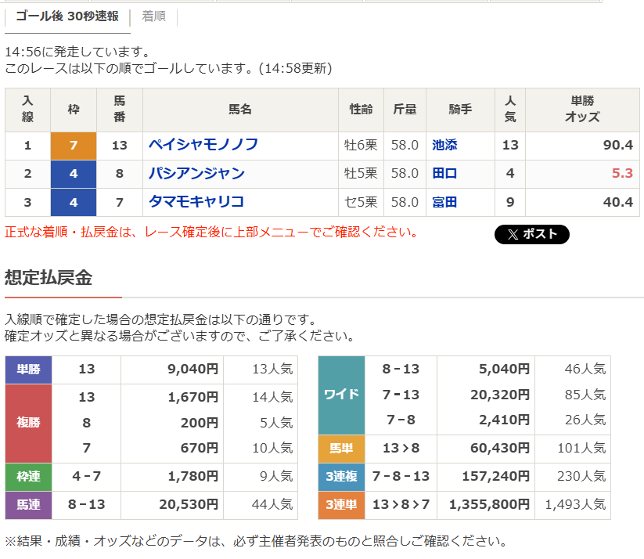This screenshot has height=559, width=644.
Task: Open horse page for ペイシャモノノフ
Action: tap(203, 145)
